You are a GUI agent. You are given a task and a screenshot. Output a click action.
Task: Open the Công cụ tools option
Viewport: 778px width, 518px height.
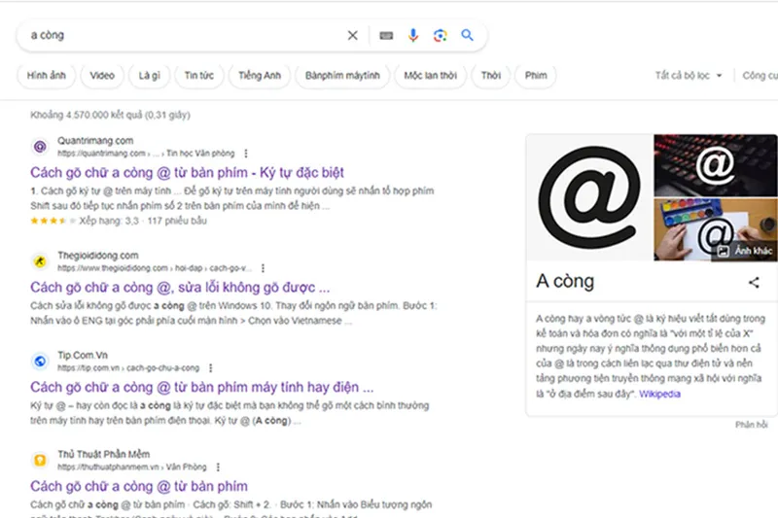click(x=760, y=76)
